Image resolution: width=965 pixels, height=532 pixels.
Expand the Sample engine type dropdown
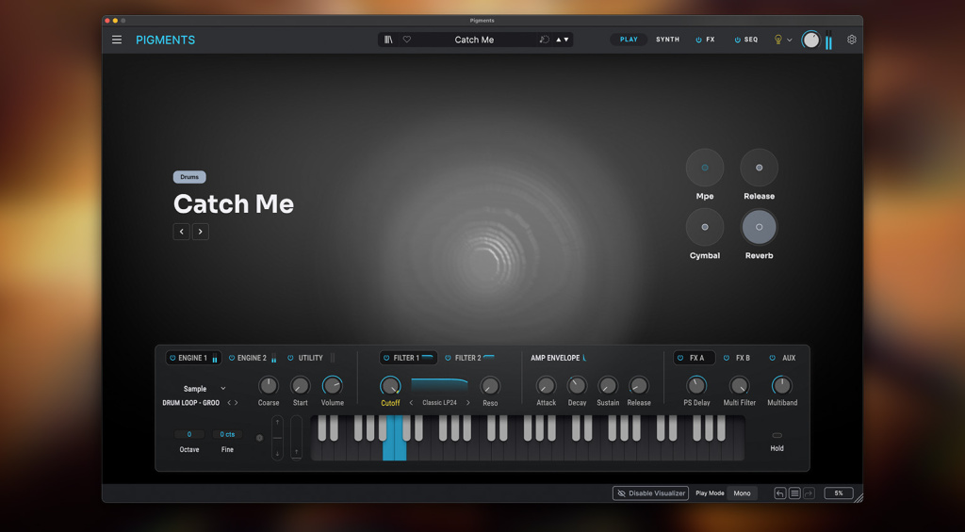[222, 388]
